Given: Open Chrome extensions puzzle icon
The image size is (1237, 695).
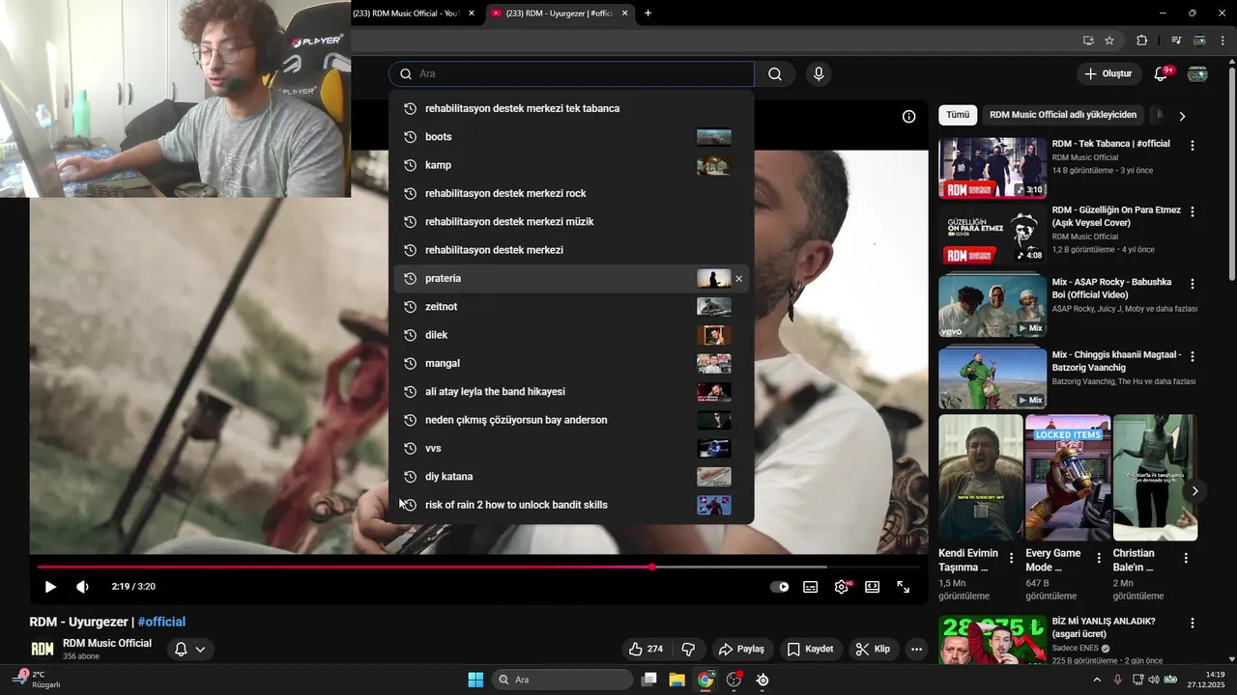Looking at the screenshot, I should click(x=1141, y=41).
